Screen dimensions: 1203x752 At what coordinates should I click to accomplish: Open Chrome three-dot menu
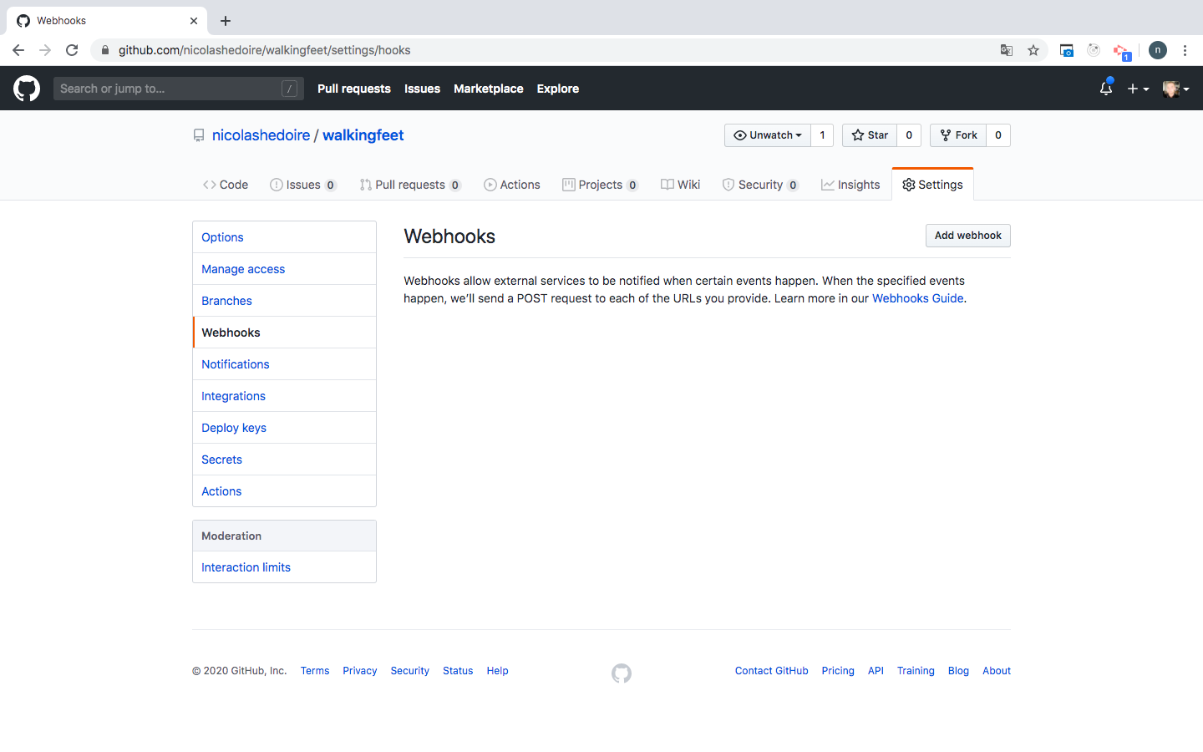[1185, 50]
